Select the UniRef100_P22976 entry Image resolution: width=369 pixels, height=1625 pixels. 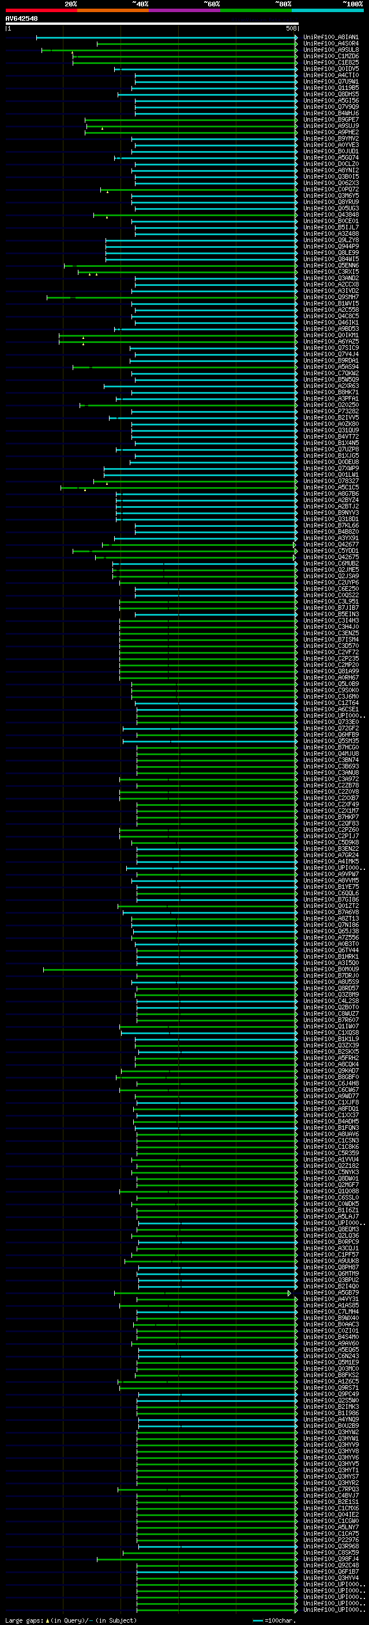click(331, 1540)
